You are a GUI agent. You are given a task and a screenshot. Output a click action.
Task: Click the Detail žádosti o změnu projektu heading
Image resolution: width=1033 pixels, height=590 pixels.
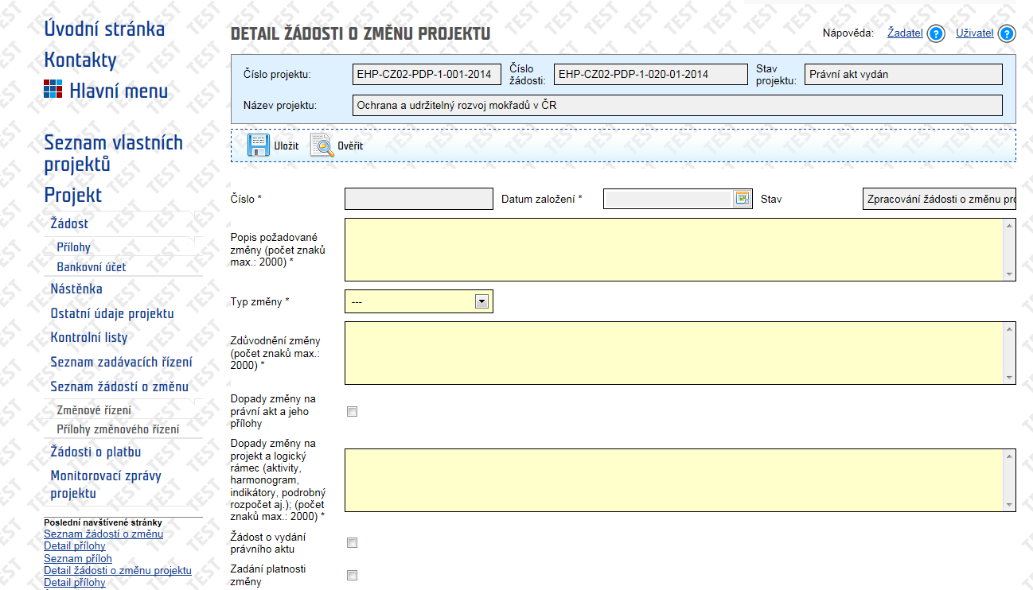pos(361,33)
